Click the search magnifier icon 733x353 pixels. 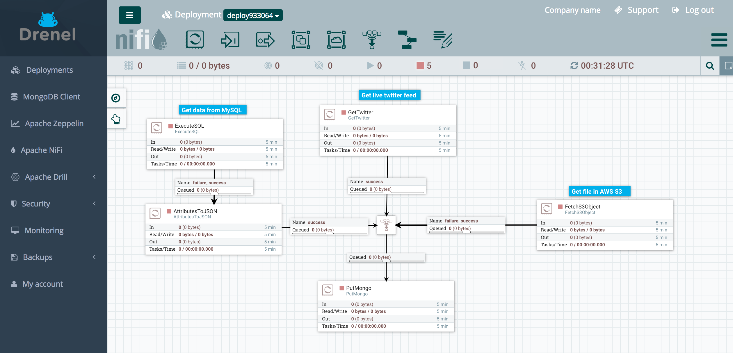[x=710, y=66]
